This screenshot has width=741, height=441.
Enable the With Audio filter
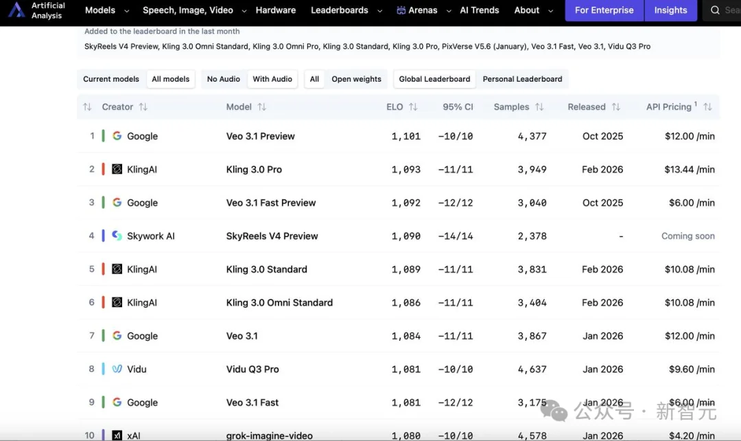(272, 79)
